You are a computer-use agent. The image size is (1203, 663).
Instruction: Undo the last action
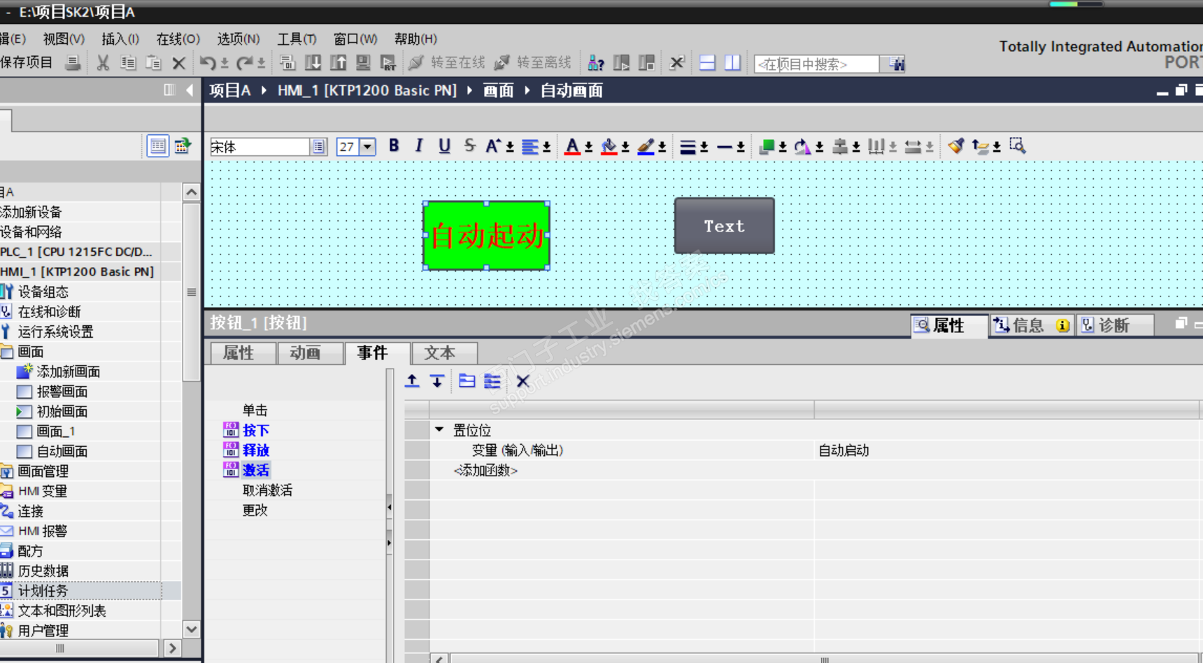(208, 63)
